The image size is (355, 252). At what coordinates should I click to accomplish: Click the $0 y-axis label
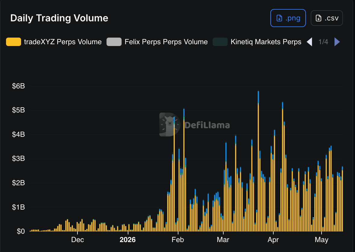21,231
